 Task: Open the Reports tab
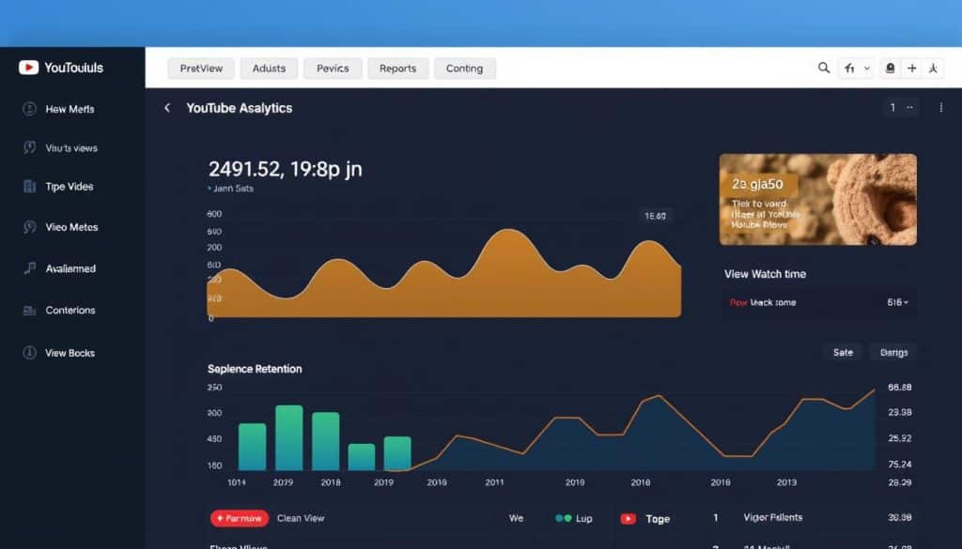(x=397, y=69)
